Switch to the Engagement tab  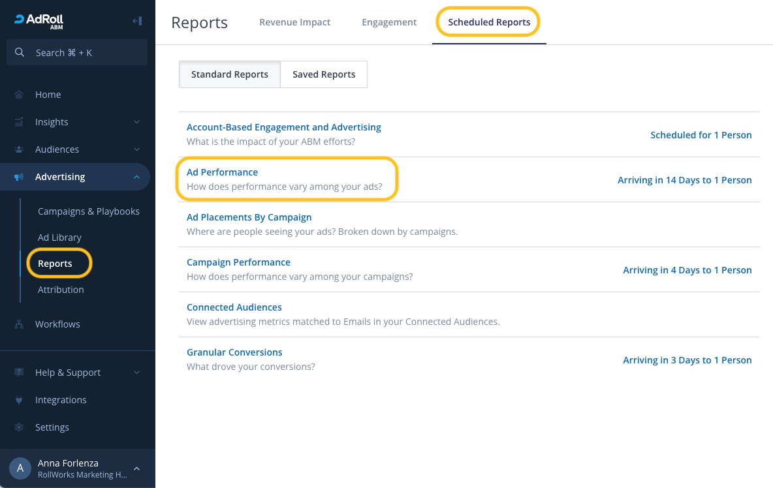389,22
